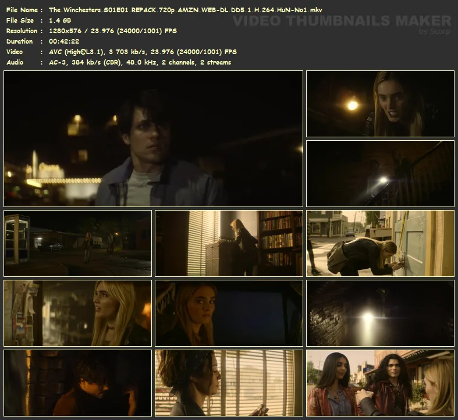Screen dimensions: 458x420
Task: Click the duration value 00:42:22
Action: pyautogui.click(x=64, y=41)
